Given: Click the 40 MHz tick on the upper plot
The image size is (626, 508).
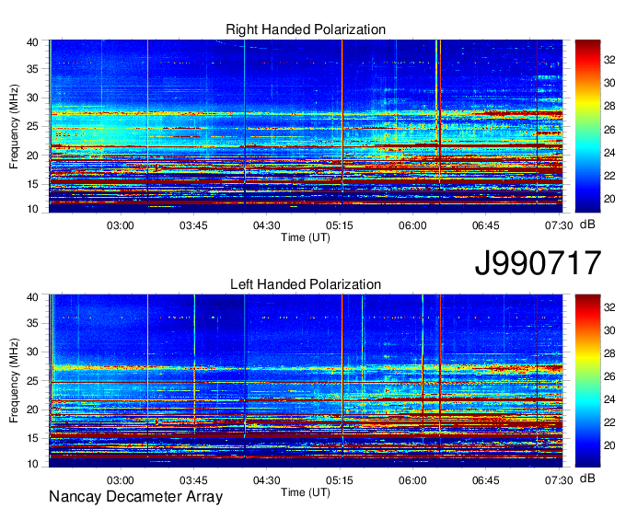Looking at the screenshot, I should pos(32,42).
